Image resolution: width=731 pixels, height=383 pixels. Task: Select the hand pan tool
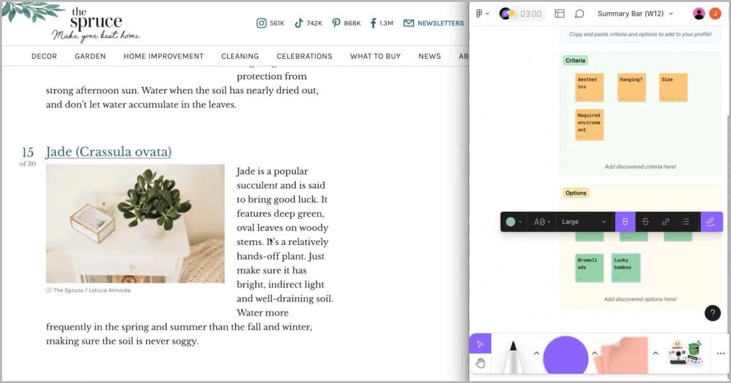(x=480, y=363)
